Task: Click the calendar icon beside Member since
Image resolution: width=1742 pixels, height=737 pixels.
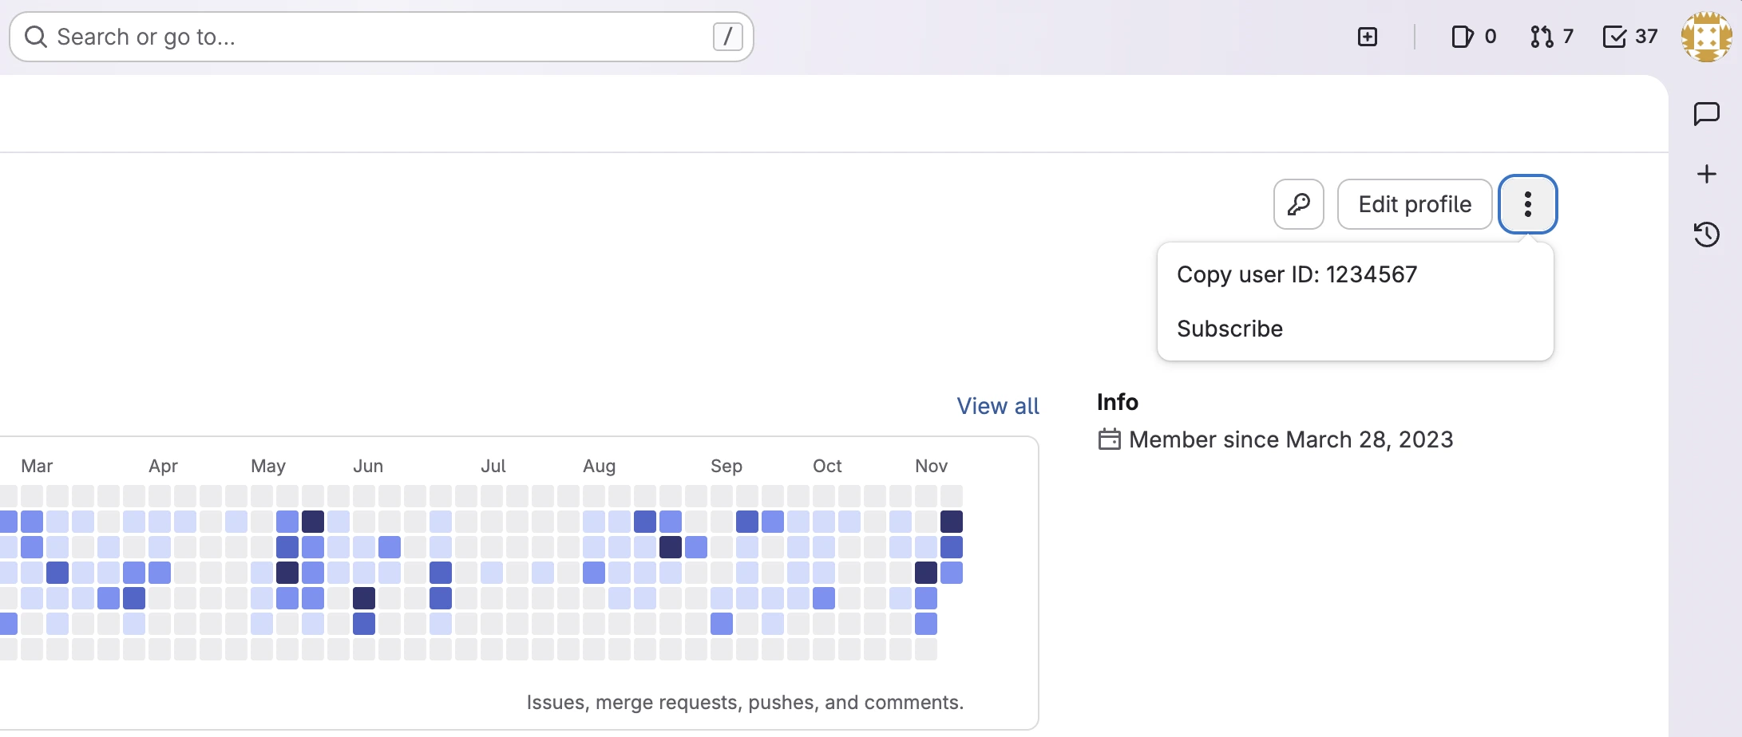Action: tap(1109, 439)
